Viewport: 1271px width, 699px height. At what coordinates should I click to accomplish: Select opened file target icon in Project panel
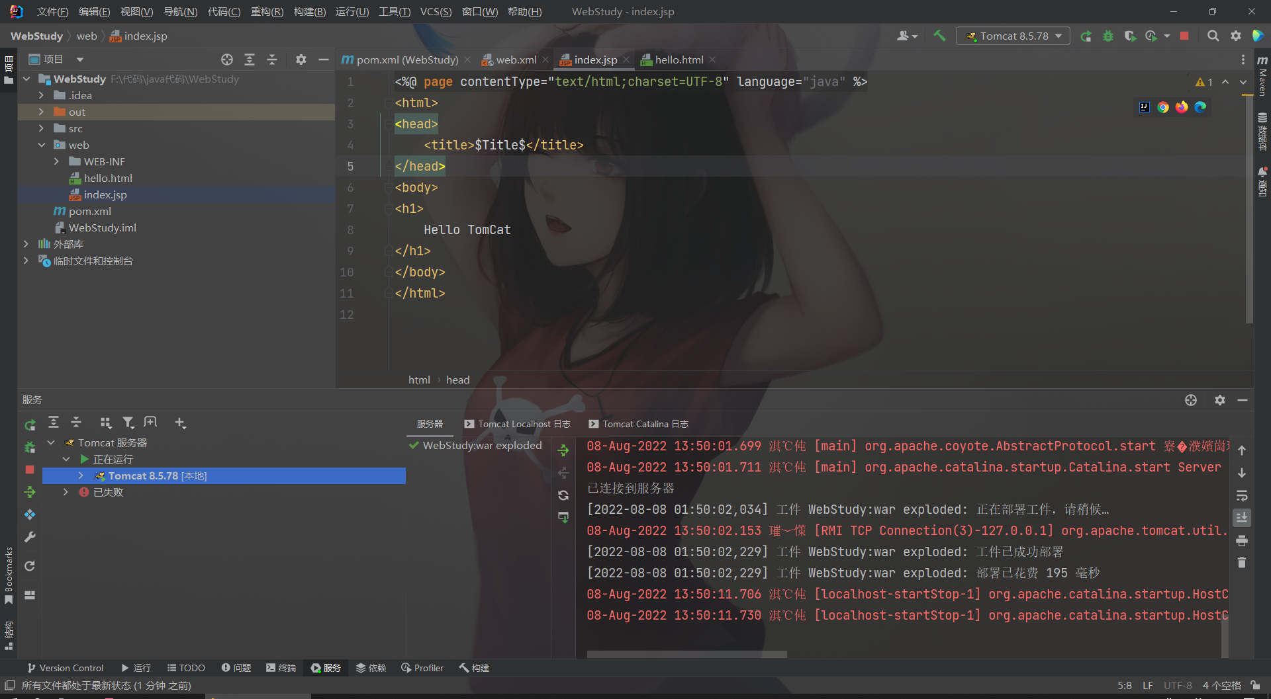(227, 60)
